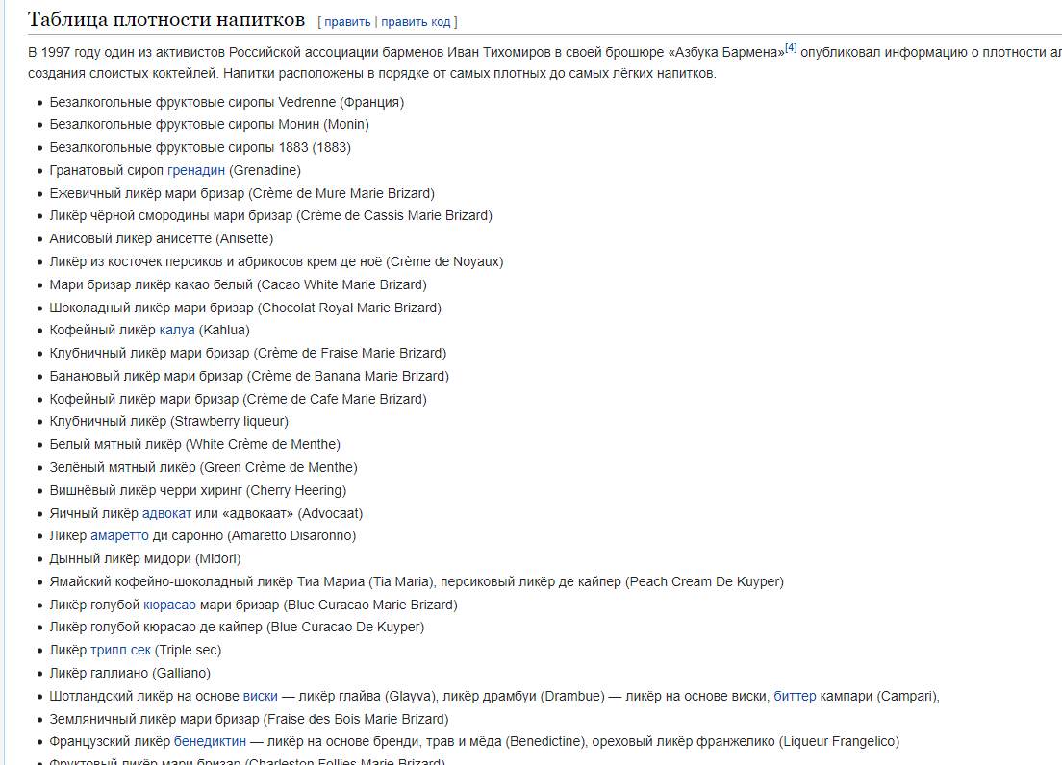This screenshot has height=765, width=1062.
Task: Click the 'Crème de Cafe Marie Brizard' item
Action: point(238,399)
